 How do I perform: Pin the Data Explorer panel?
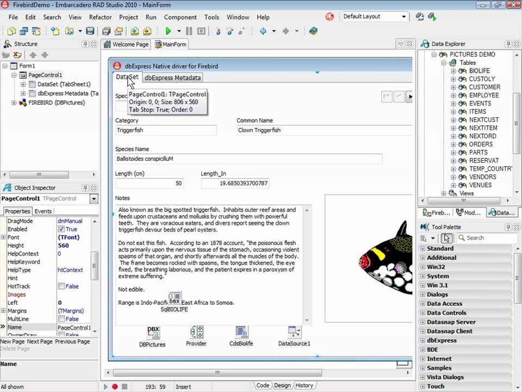point(508,44)
